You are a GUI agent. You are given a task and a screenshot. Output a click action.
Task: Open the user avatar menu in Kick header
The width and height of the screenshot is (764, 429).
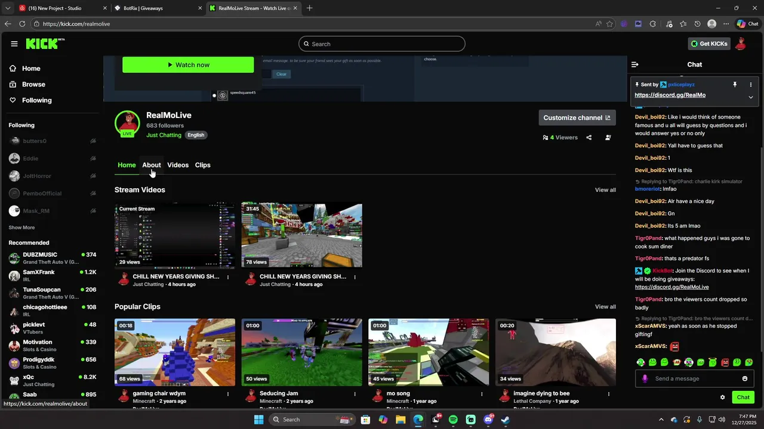(741, 43)
